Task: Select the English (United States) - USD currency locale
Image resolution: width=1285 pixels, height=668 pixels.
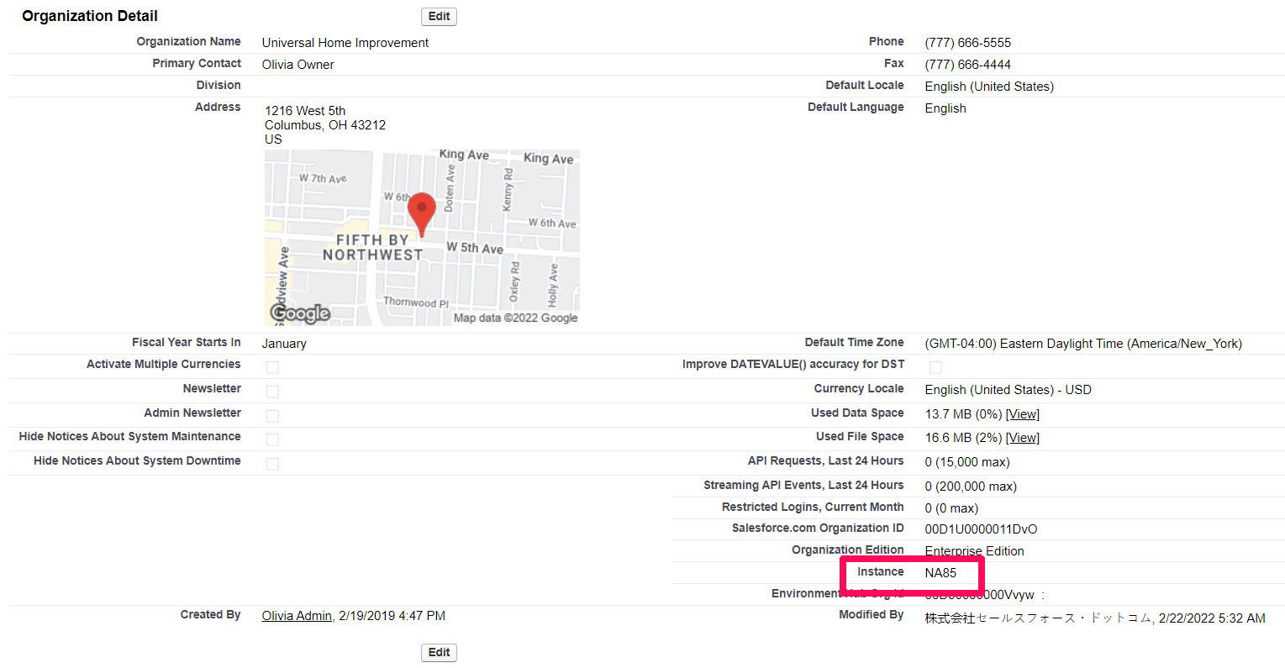Action: coord(1008,390)
